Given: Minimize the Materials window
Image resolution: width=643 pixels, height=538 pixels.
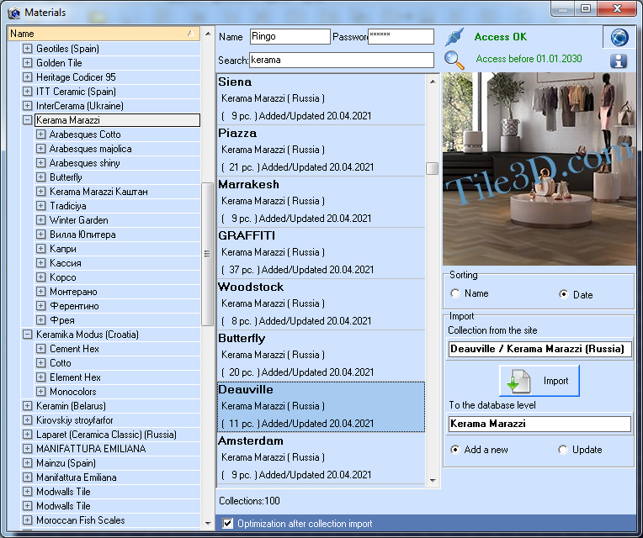Looking at the screenshot, I should tap(563, 8).
